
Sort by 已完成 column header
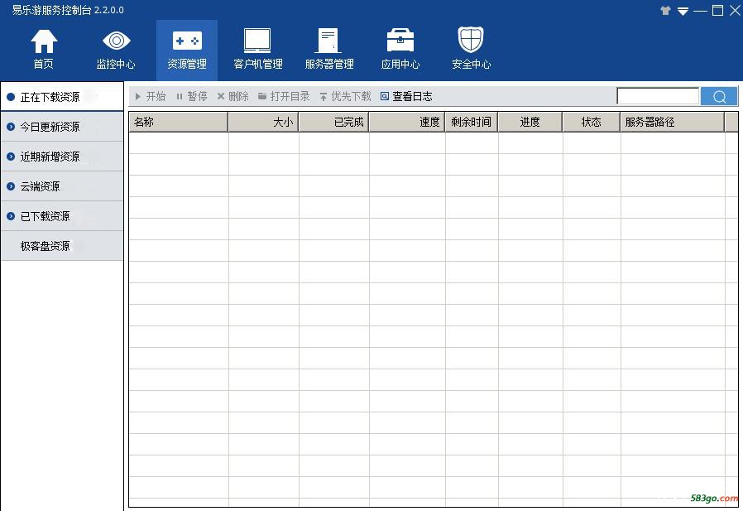click(334, 122)
